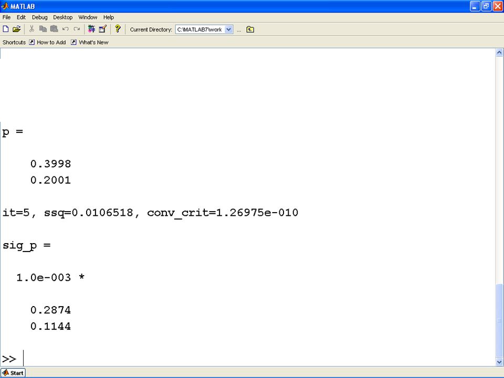Click the value 0.2001
The height and width of the screenshot is (378, 504).
[x=50, y=180]
